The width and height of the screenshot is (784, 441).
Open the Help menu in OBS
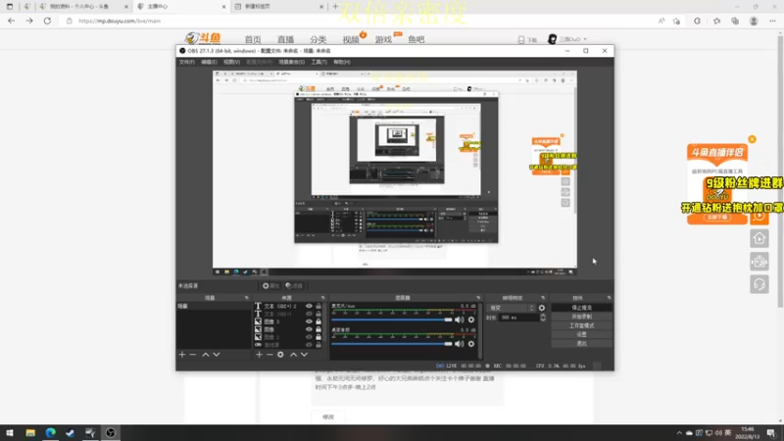342,62
